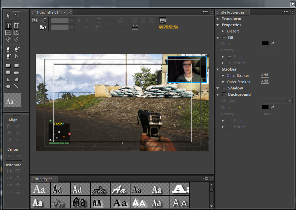Pick Background color with the eyedropper

(272, 107)
